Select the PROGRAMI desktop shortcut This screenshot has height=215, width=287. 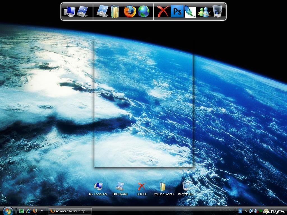pyautogui.click(x=120, y=189)
